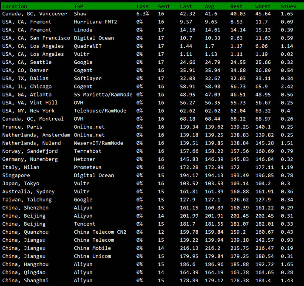Select 'China, Shanghai' location text
This screenshot has height=286, width=304.
pos(26,280)
